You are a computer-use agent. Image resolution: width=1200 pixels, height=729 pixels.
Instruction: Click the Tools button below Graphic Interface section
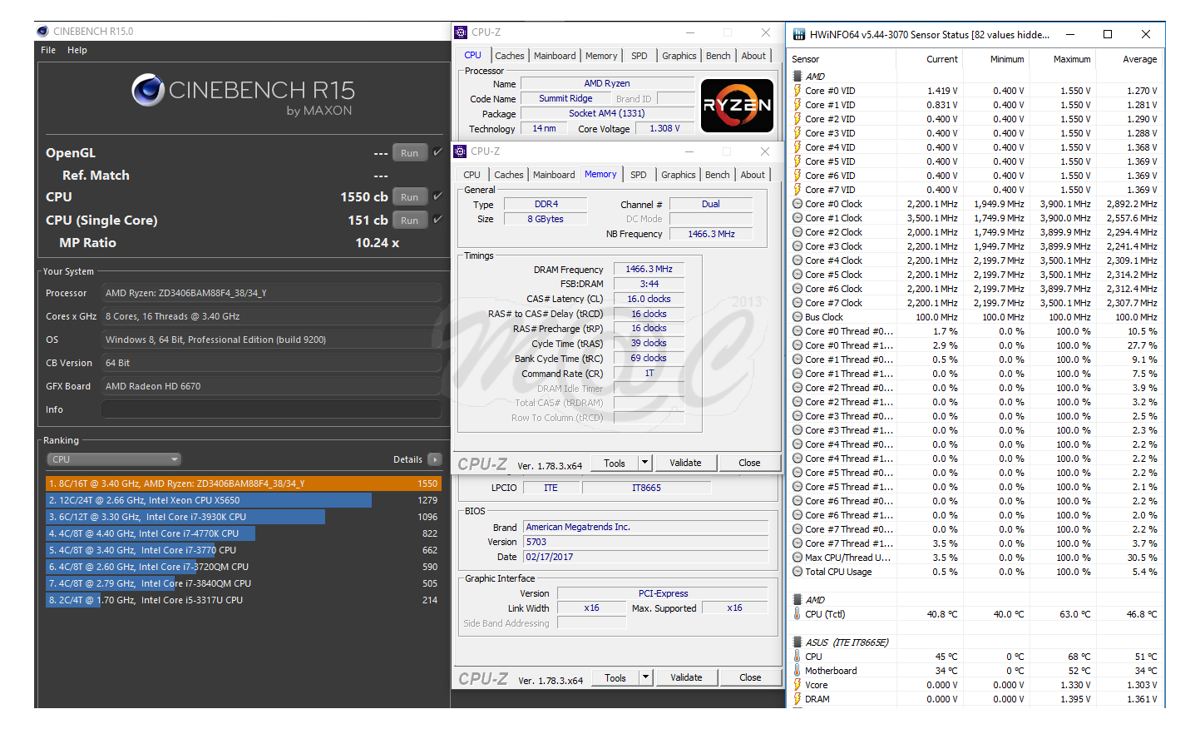(615, 677)
